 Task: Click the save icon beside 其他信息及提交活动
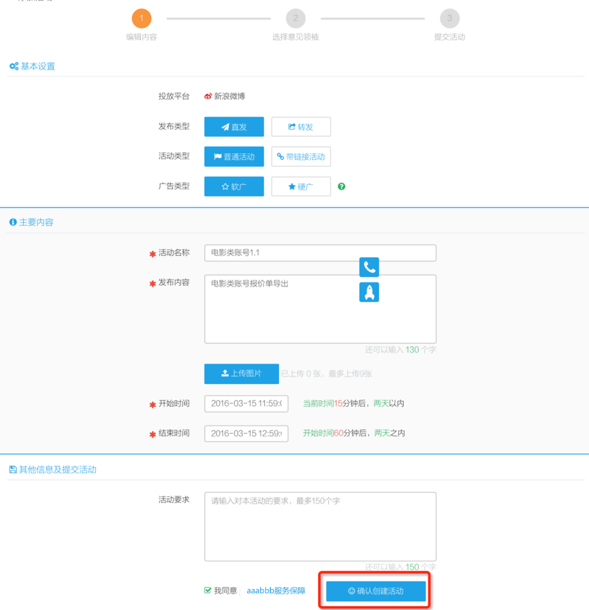(x=13, y=470)
